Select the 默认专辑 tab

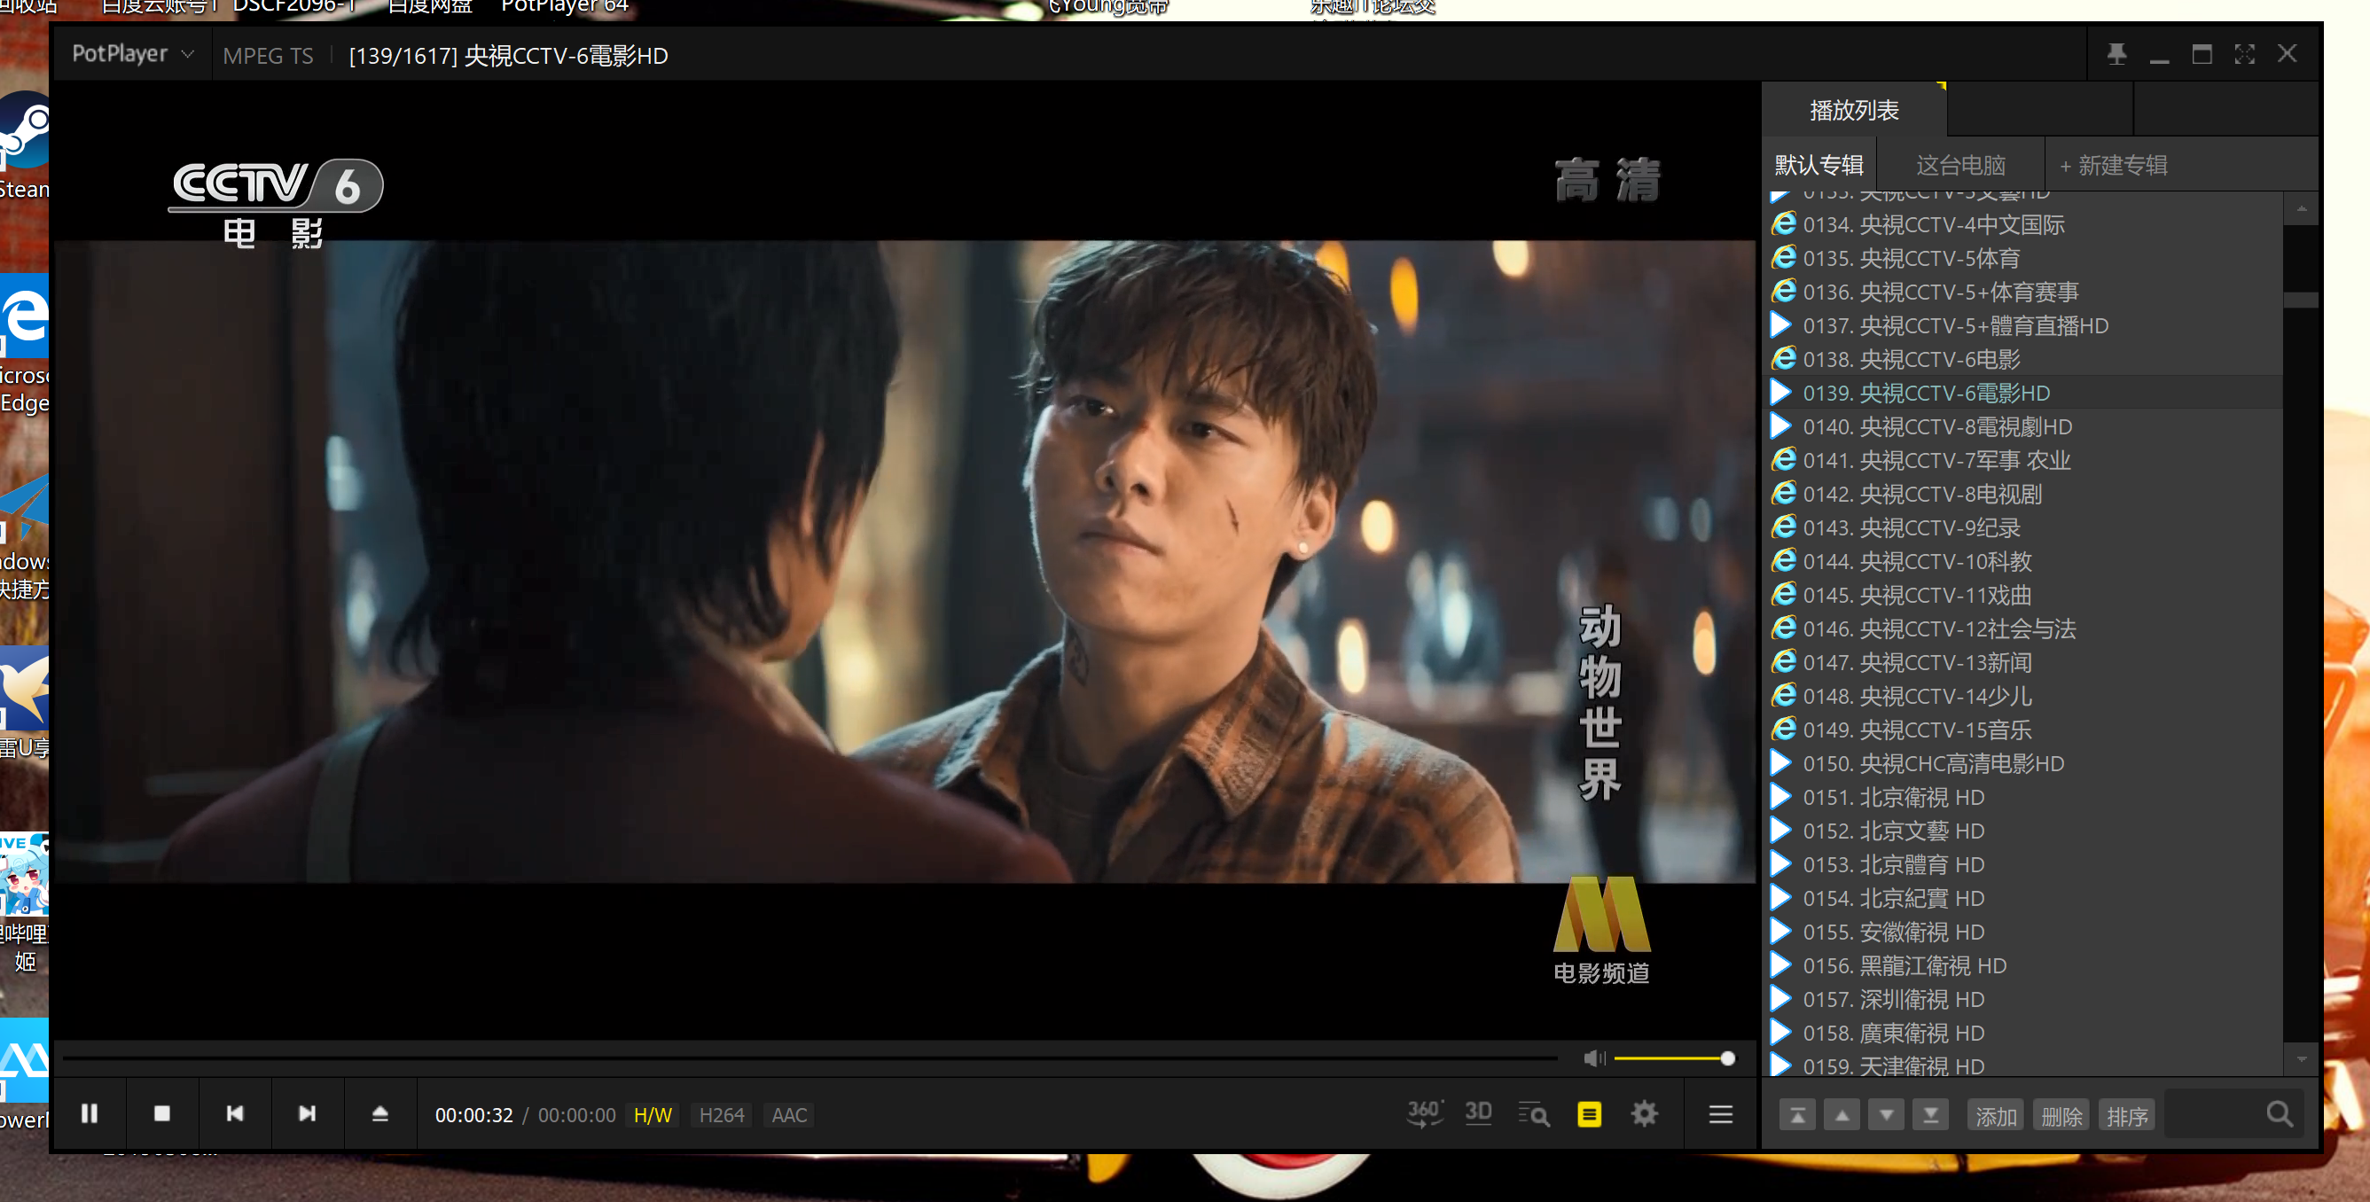coord(1819,166)
